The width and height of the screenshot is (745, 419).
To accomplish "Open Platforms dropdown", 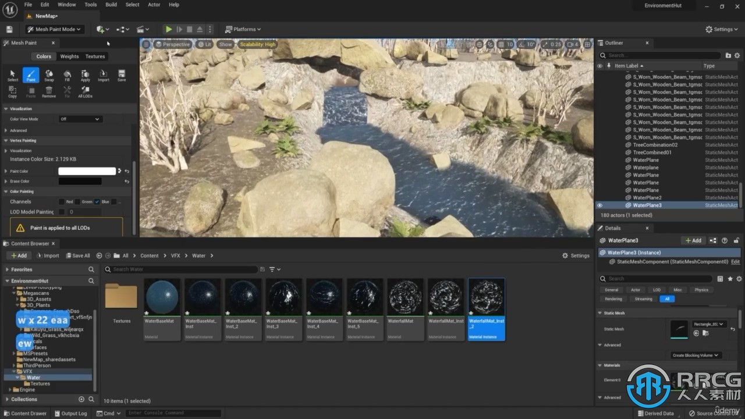I will click(243, 29).
